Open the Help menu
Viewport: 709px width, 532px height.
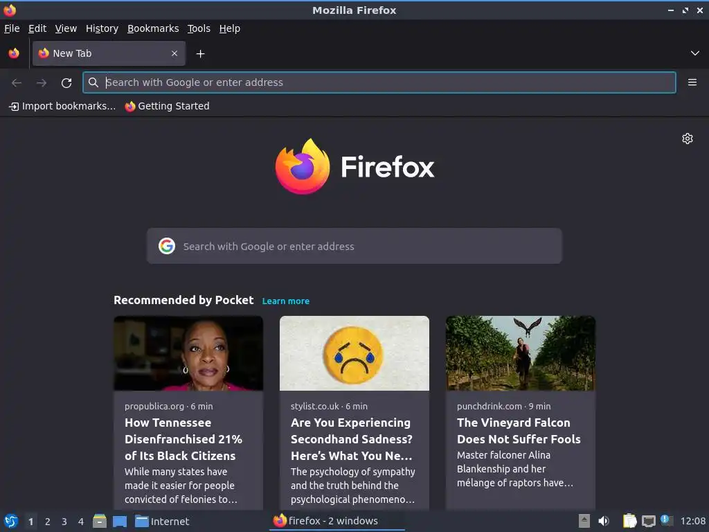click(x=230, y=28)
